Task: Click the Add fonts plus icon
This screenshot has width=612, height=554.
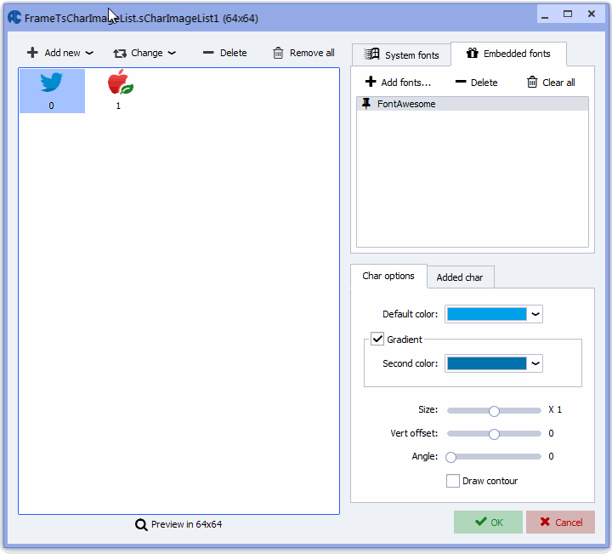Action: coord(371,82)
